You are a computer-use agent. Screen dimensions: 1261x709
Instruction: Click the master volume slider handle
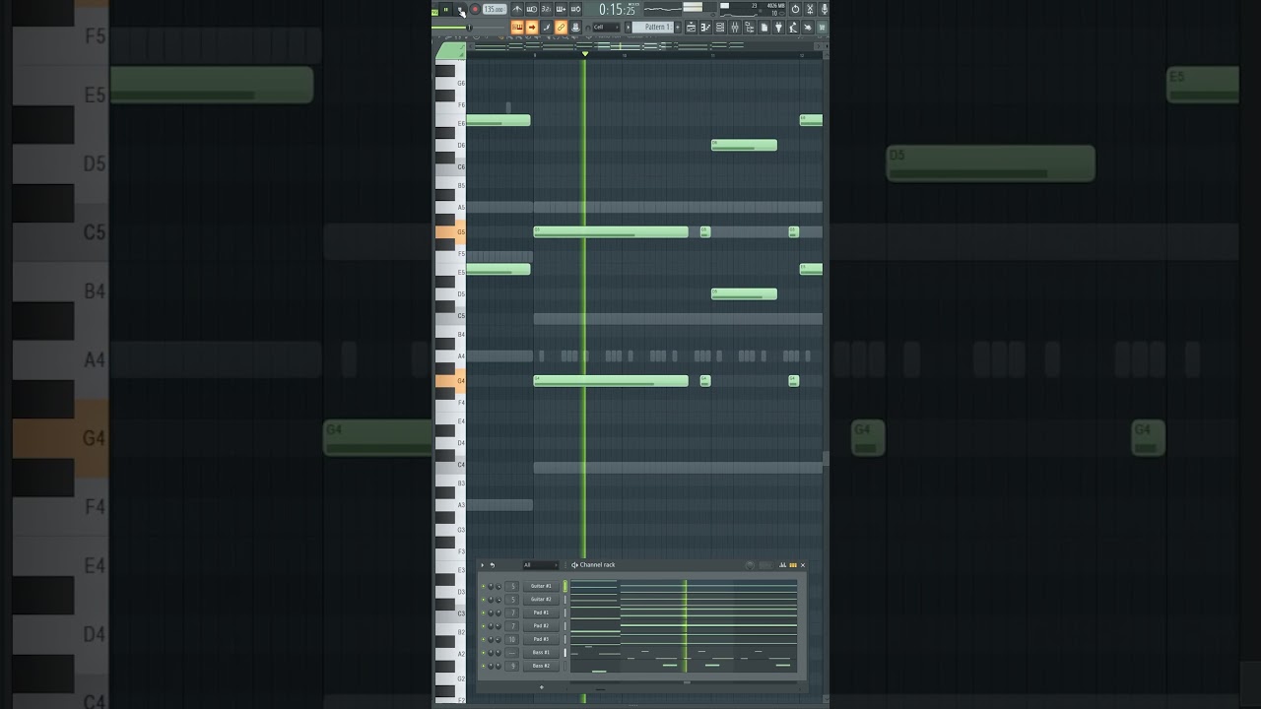(469, 28)
